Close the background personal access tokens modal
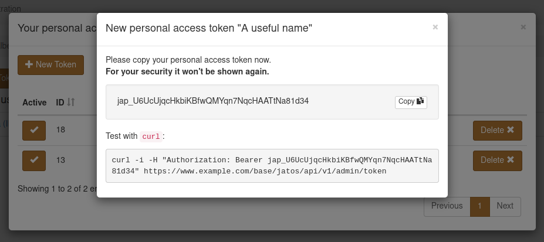 tap(523, 27)
